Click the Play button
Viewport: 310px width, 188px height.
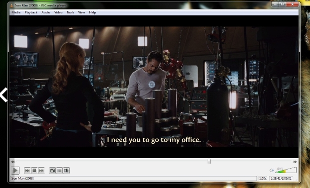point(15,171)
